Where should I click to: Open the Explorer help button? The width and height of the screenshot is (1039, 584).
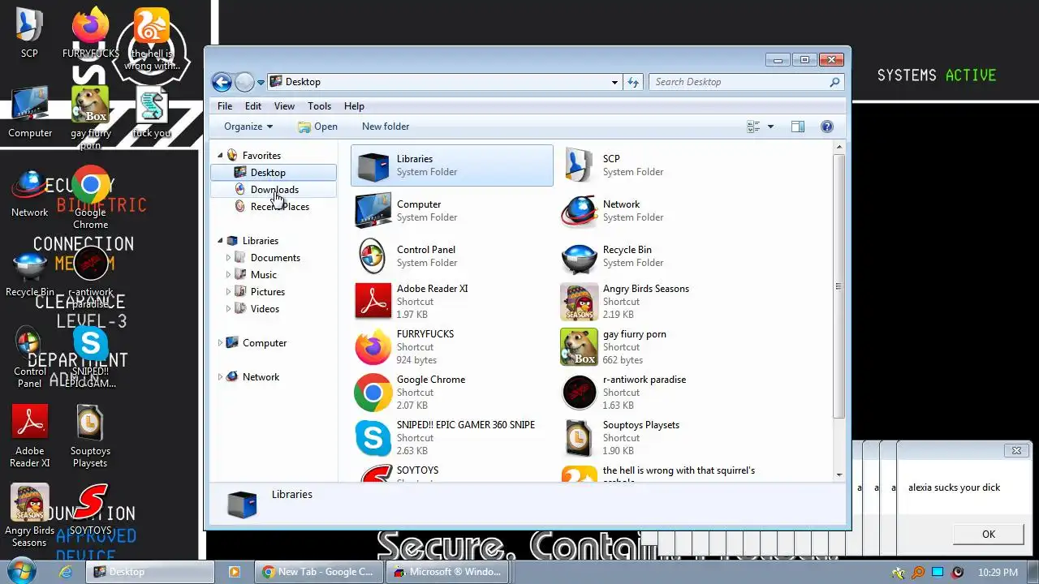827,127
